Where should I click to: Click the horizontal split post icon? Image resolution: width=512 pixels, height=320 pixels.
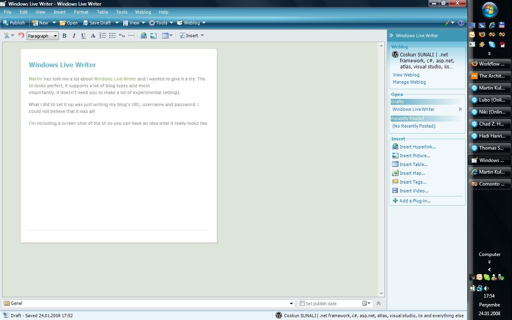coord(131,36)
